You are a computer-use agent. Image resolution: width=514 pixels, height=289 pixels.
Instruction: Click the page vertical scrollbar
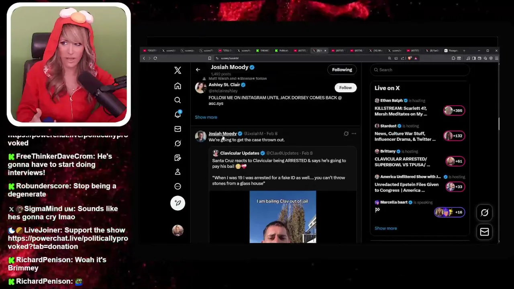click(x=498, y=124)
